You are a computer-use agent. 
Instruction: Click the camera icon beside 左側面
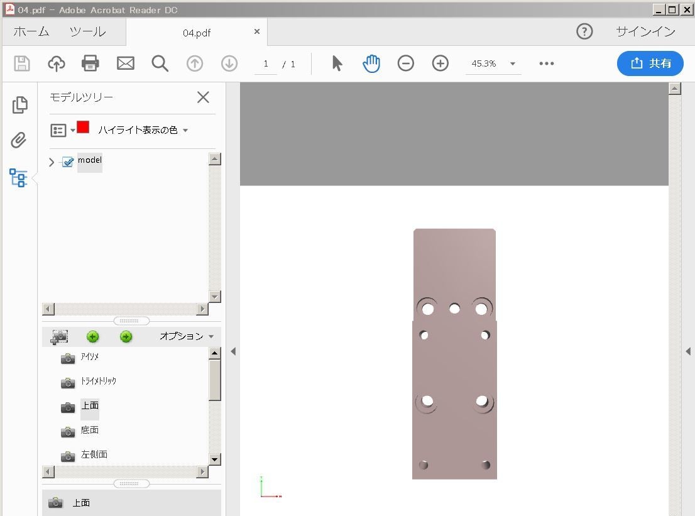pos(67,456)
